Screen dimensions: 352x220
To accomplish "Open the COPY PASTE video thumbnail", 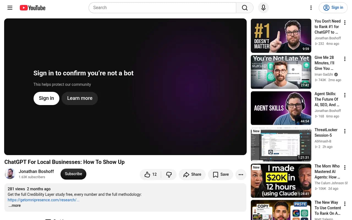I will point(281,210).
